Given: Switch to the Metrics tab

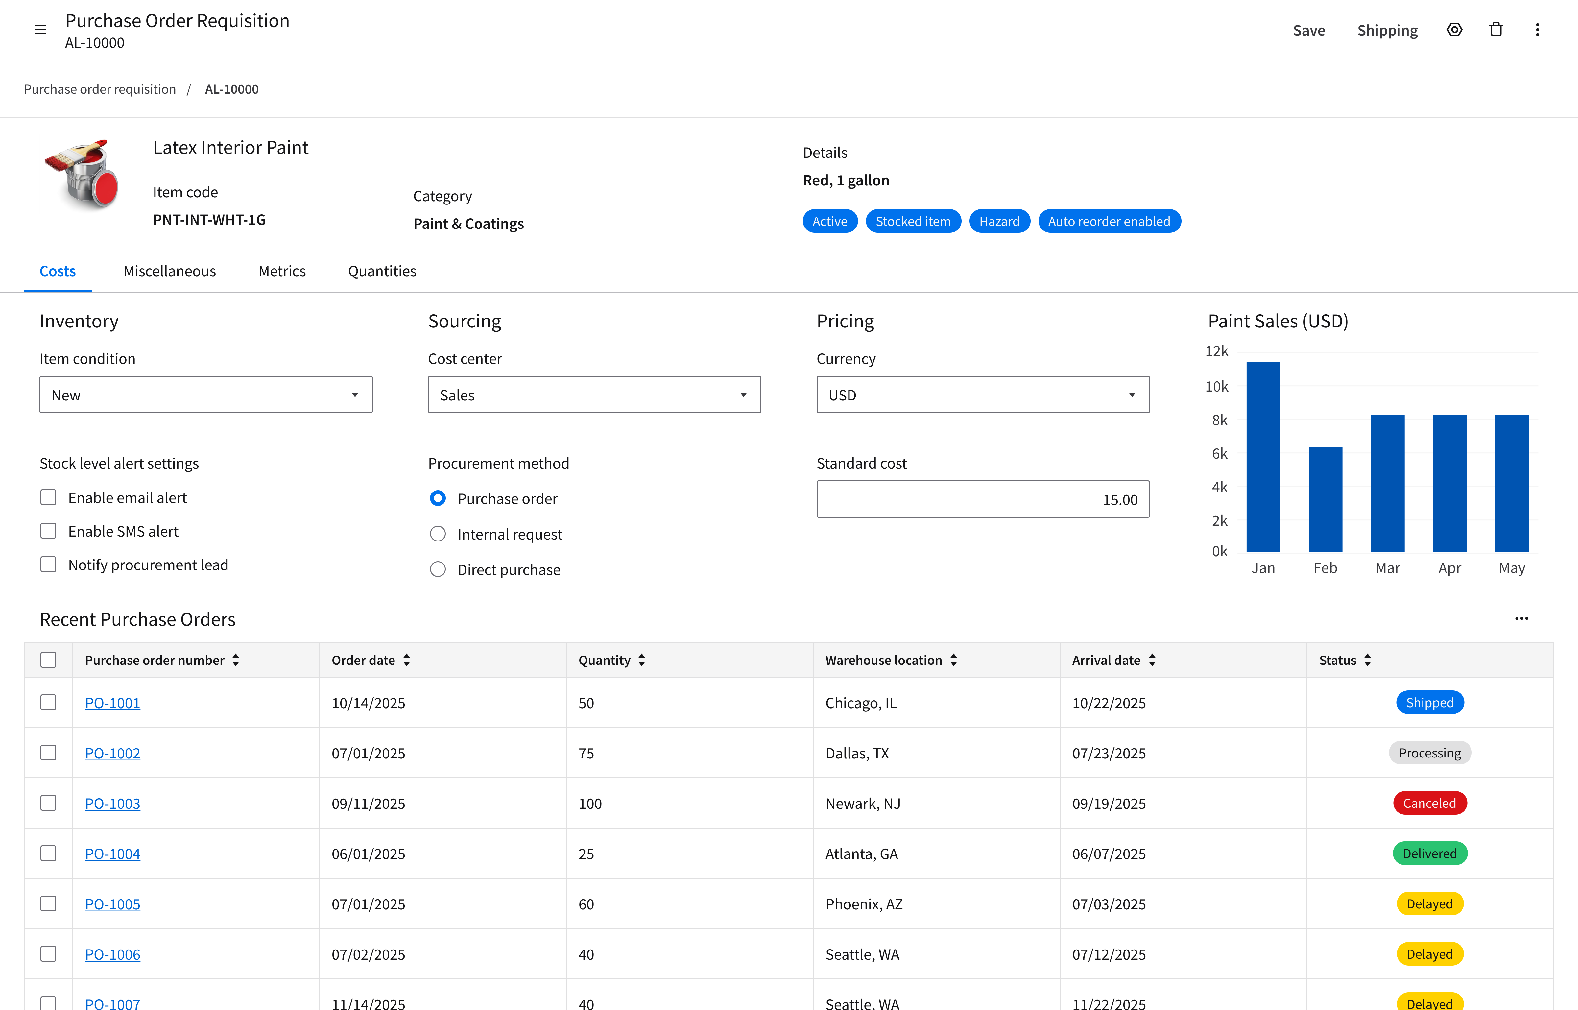Looking at the screenshot, I should click(x=282, y=271).
